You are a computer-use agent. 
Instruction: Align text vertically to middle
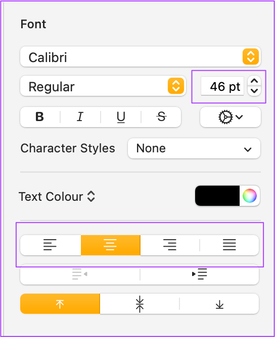tap(140, 304)
